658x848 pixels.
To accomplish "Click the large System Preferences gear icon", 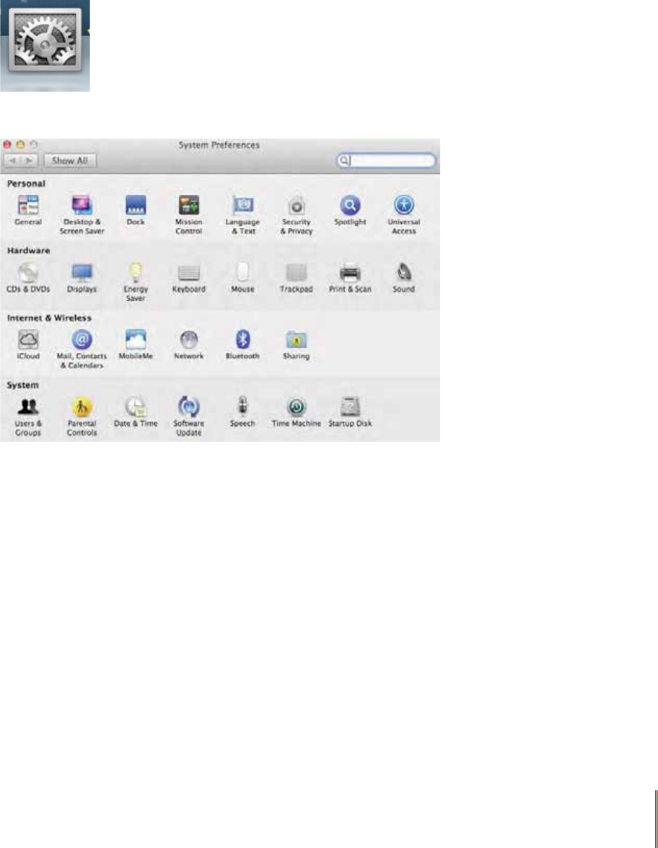I will [45, 40].
